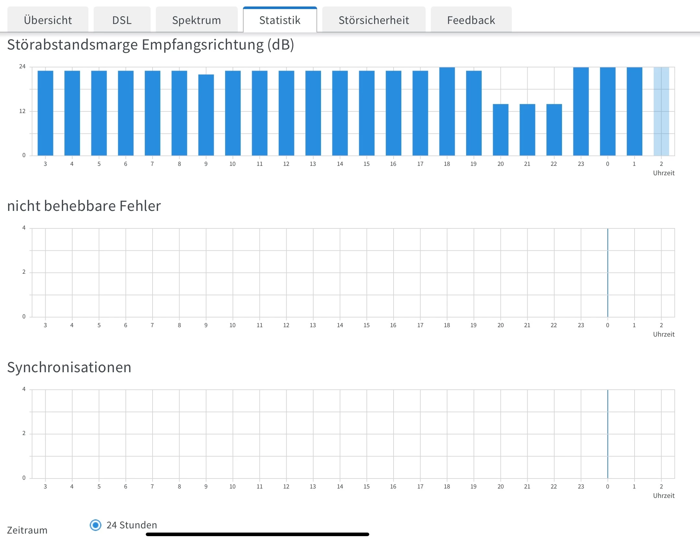Click the light blue hour 2 bar
The height and width of the screenshot is (541, 700).
tap(661, 111)
